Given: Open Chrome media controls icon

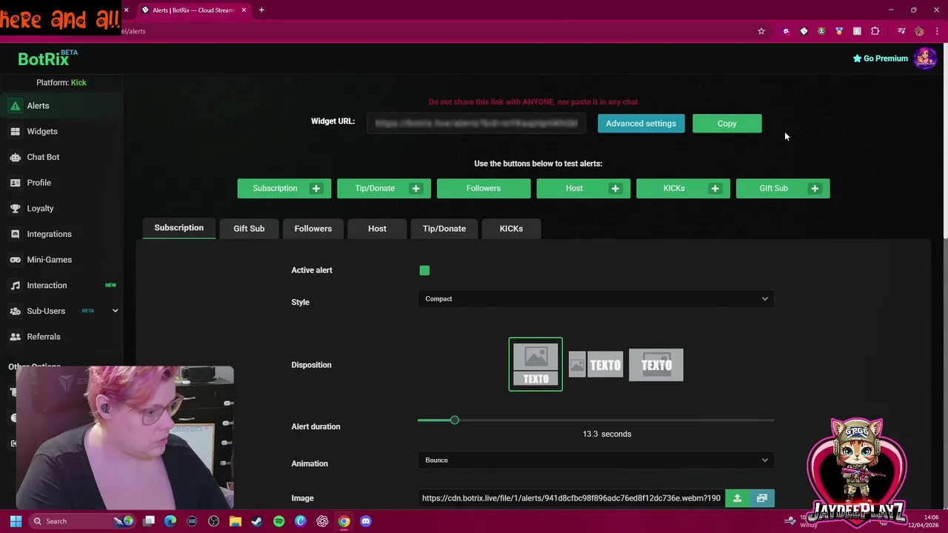Looking at the screenshot, I should (x=901, y=31).
